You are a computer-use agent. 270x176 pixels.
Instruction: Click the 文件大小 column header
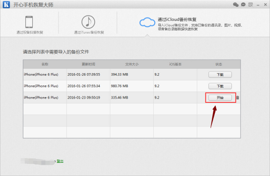coord(132,64)
